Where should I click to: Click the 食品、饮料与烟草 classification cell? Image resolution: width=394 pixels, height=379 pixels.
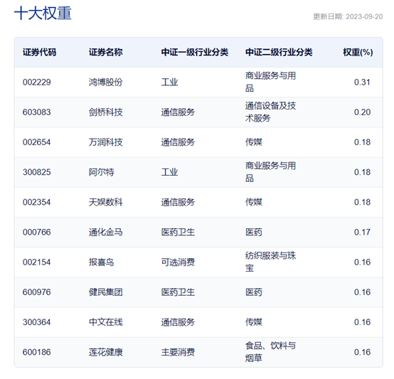pos(270,352)
